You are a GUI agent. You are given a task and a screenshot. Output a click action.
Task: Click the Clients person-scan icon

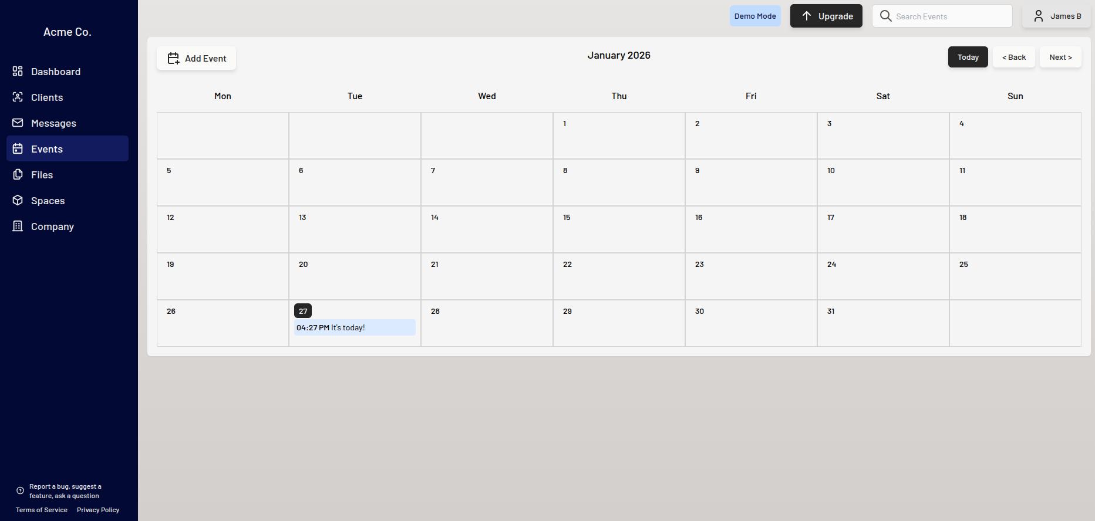(18, 97)
